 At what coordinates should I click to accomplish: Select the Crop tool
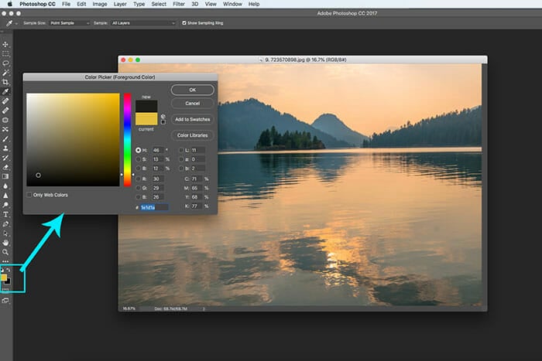(5, 82)
